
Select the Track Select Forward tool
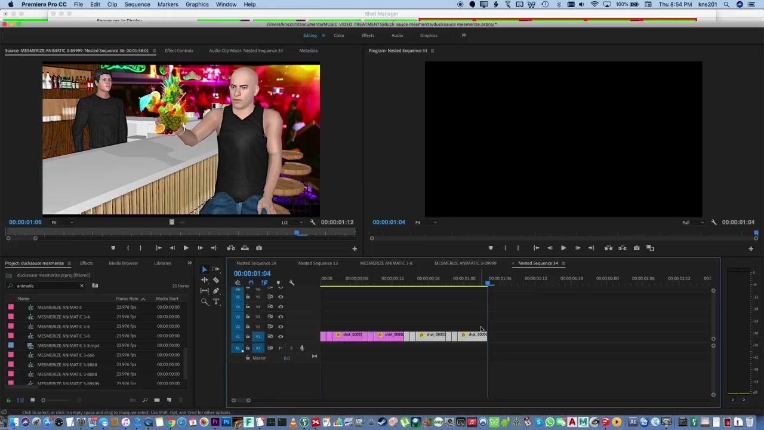(215, 269)
